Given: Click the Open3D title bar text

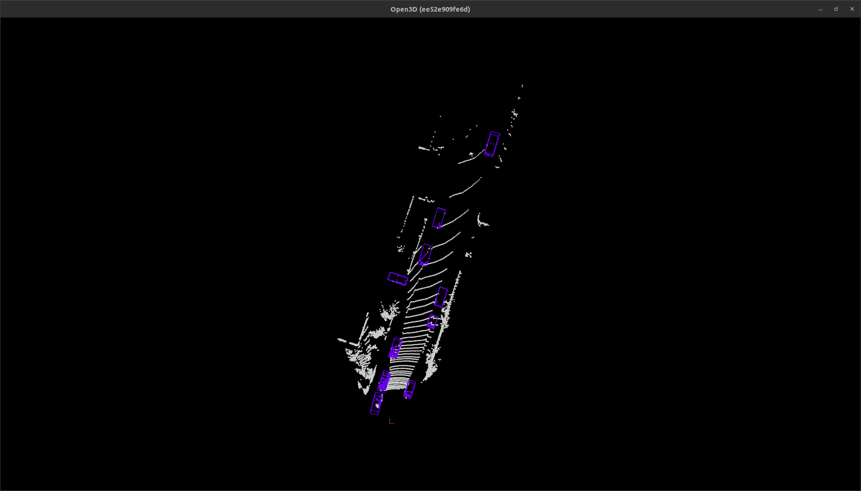Looking at the screenshot, I should pyautogui.click(x=430, y=9).
